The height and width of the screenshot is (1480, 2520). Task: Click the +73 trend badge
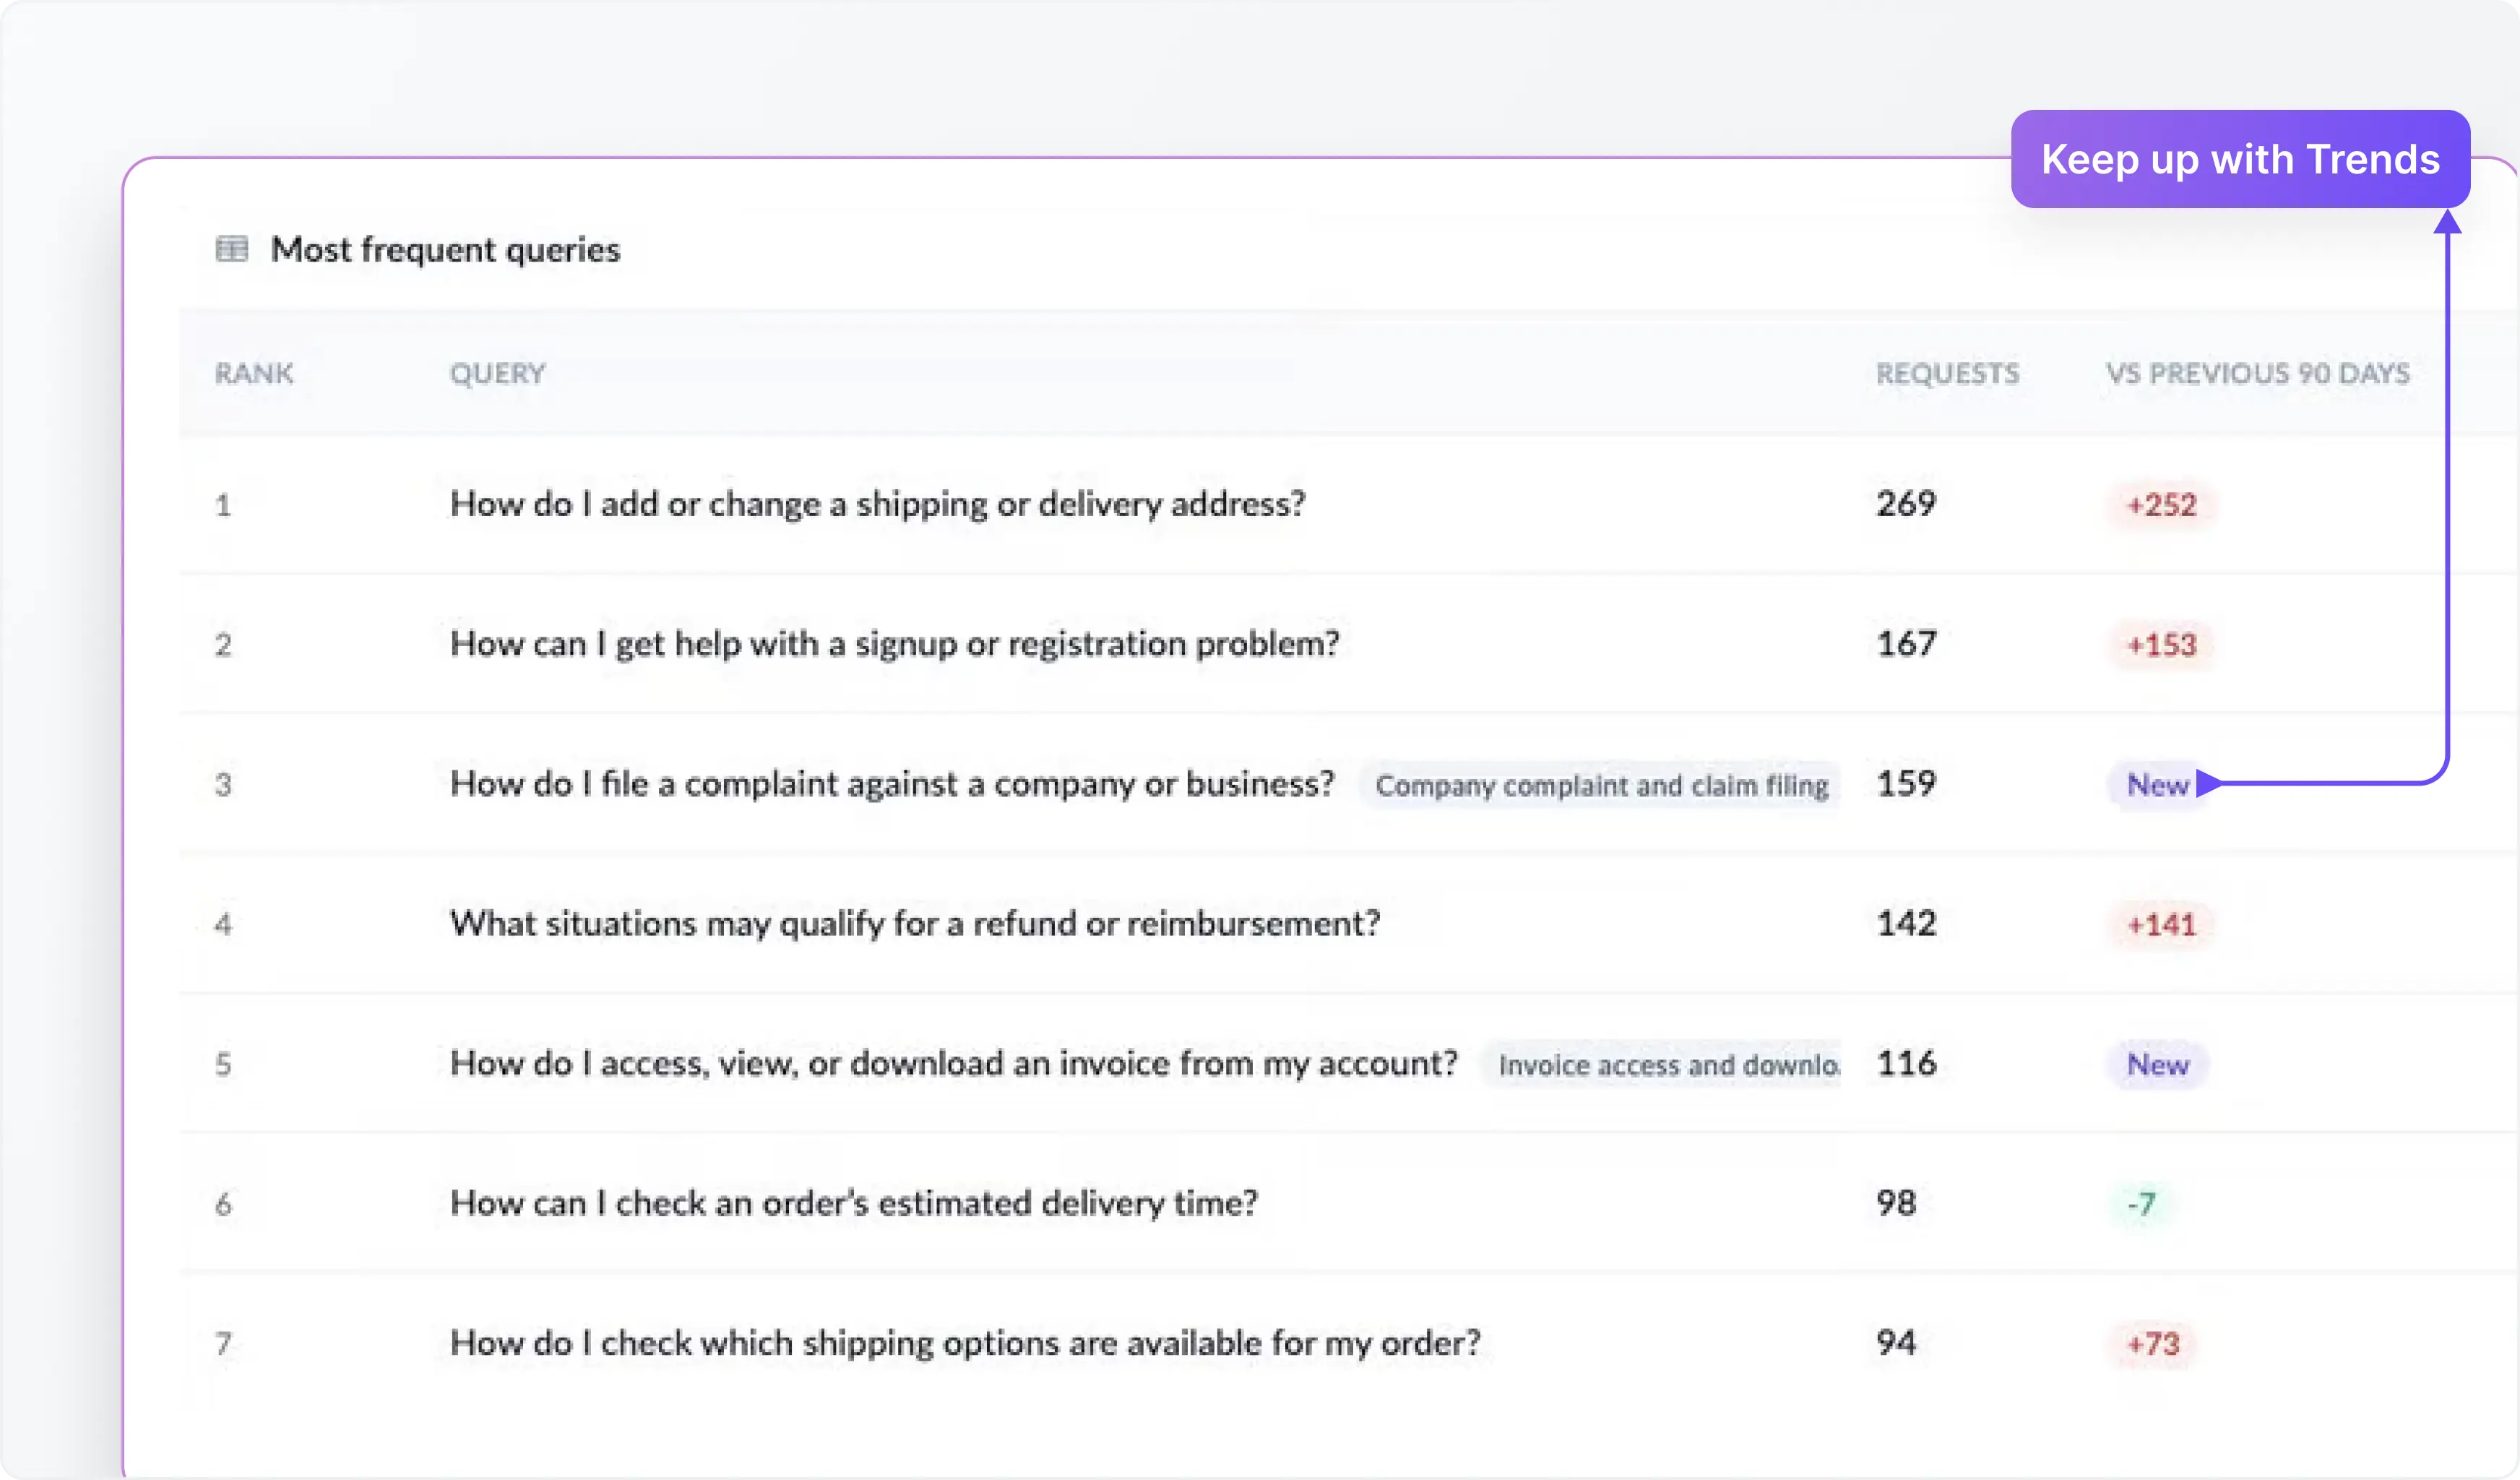2152,1344
